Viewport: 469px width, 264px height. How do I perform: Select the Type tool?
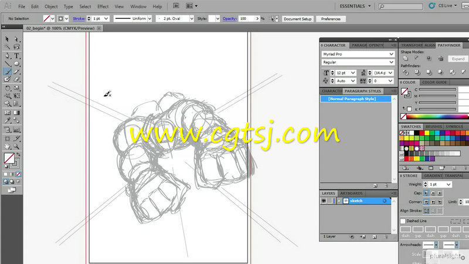coord(16,56)
